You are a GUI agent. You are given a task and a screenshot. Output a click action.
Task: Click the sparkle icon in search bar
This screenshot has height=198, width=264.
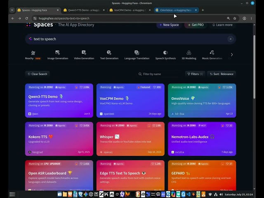click(x=30, y=39)
